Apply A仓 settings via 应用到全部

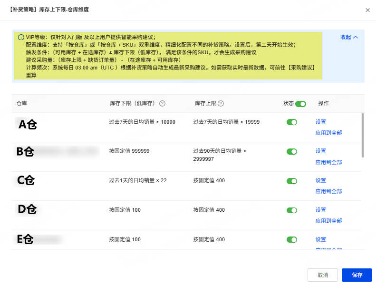click(328, 133)
